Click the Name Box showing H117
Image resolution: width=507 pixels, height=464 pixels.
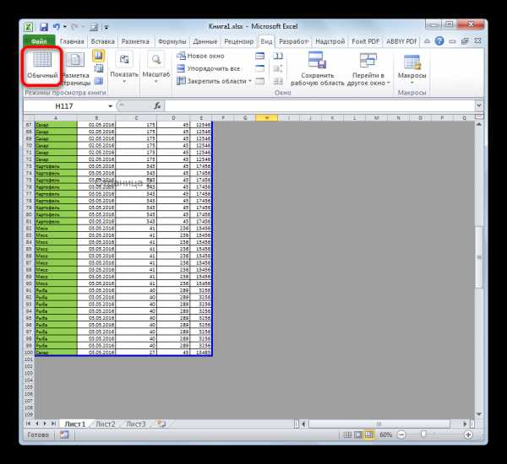[x=65, y=106]
